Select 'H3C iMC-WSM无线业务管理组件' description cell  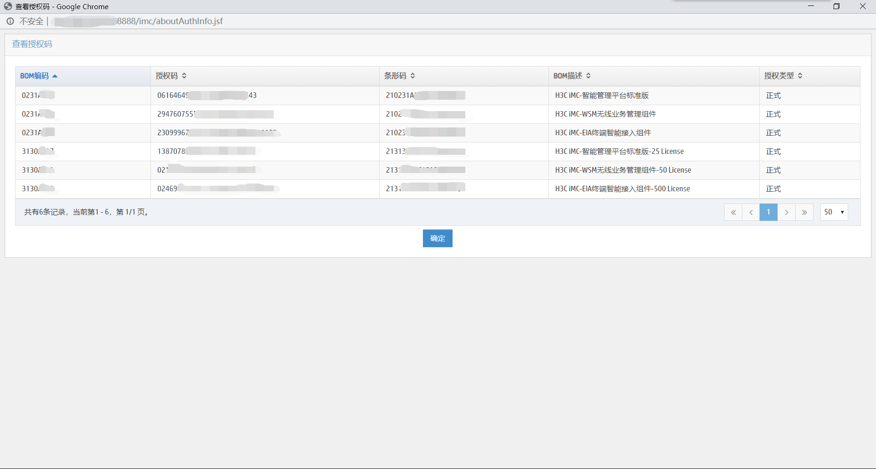click(x=605, y=114)
